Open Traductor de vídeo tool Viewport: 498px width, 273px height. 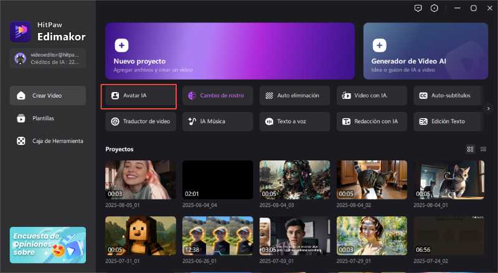click(x=139, y=121)
